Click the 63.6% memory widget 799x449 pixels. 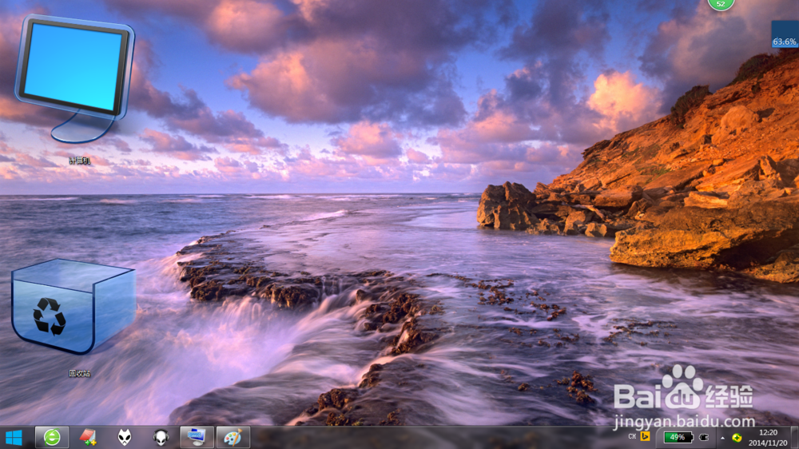(785, 34)
